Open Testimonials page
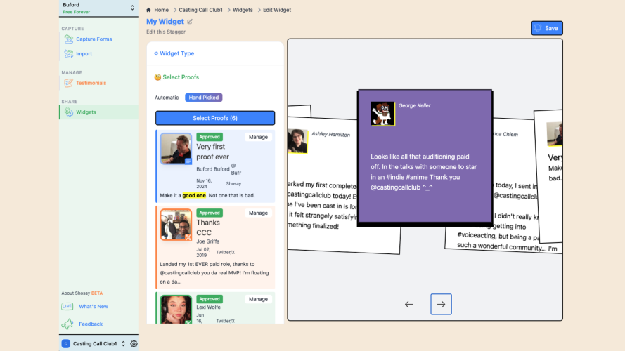625x351 pixels. click(91, 83)
